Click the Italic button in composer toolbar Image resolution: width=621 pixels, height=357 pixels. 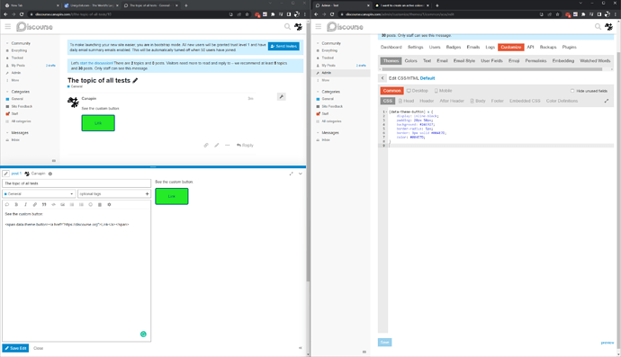point(25,205)
